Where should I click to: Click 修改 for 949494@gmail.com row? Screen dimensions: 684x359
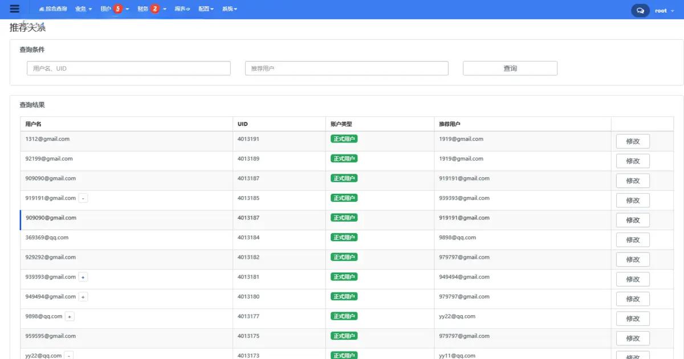pyautogui.click(x=633, y=299)
